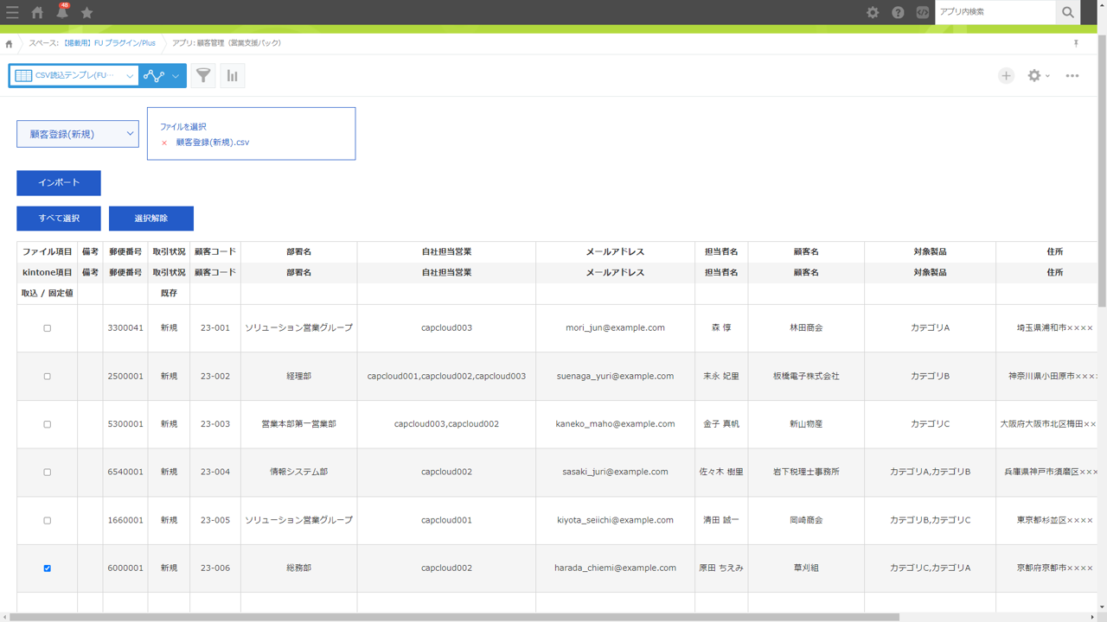Open bookmarks star icon
Image resolution: width=1107 pixels, height=622 pixels.
coord(86,12)
